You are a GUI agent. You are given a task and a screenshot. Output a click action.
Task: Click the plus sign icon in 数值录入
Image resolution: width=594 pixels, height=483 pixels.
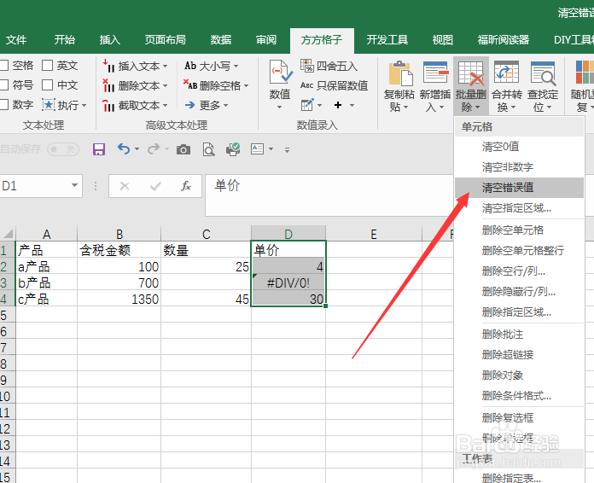click(338, 105)
